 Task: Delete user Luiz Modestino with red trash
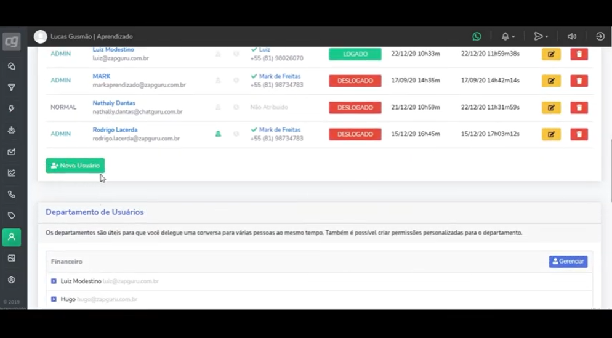pyautogui.click(x=579, y=54)
